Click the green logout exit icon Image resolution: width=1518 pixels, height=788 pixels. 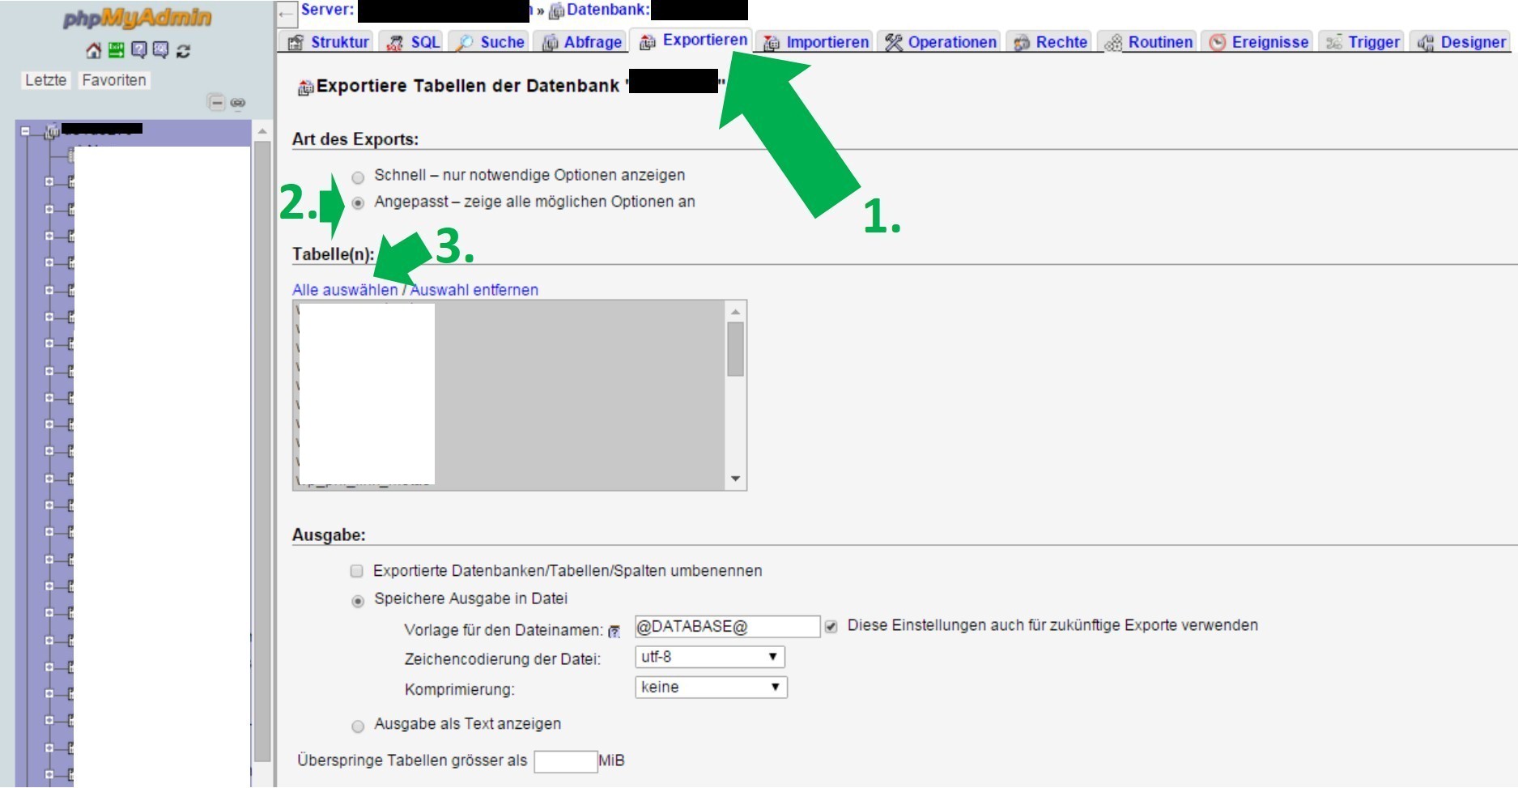click(117, 50)
